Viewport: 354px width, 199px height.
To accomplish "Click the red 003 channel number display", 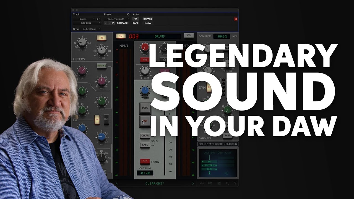I will point(134,36).
